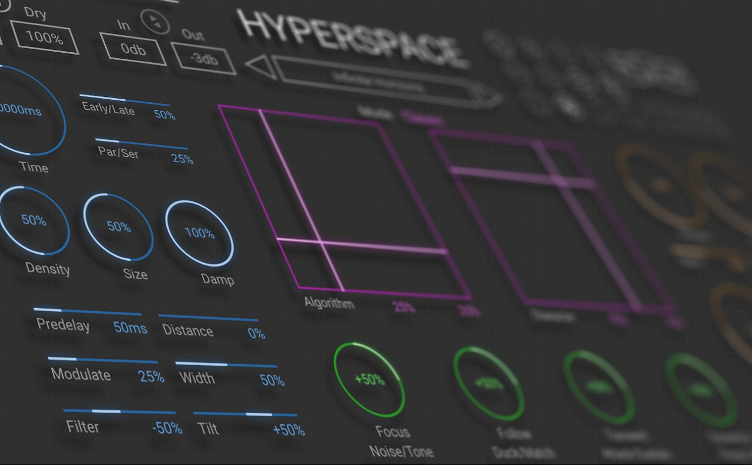Click the previous preset left arrow
The image size is (752, 465).
(261, 66)
